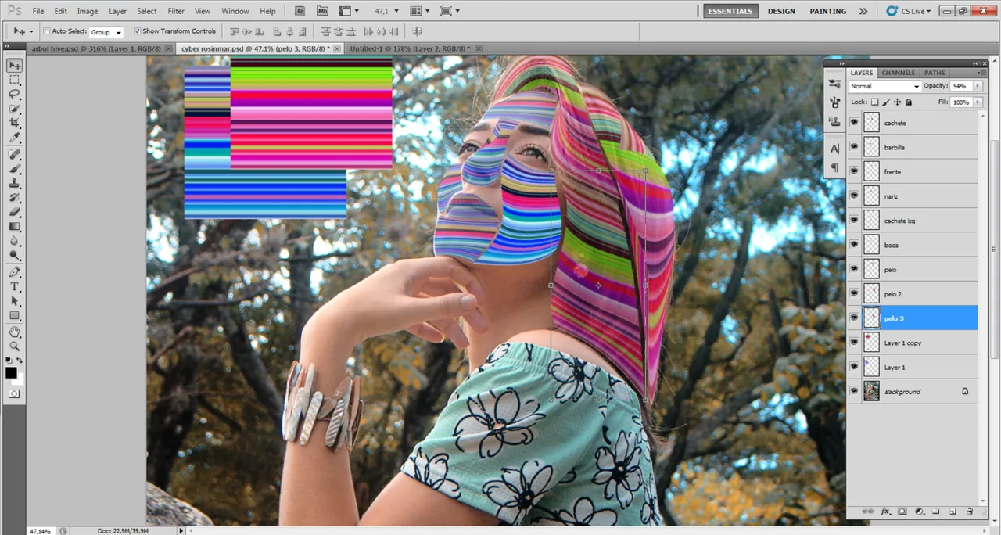1001x535 pixels.
Task: Hide the barbilla layer
Action: (854, 147)
